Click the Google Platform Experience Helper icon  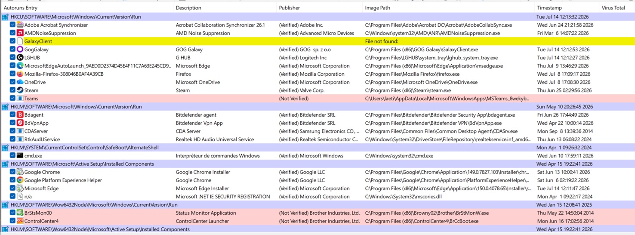[20, 180]
